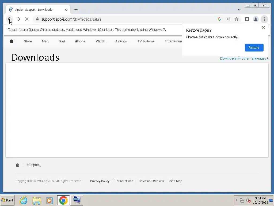
Task: Open the Watch nav item
Action: click(x=101, y=41)
